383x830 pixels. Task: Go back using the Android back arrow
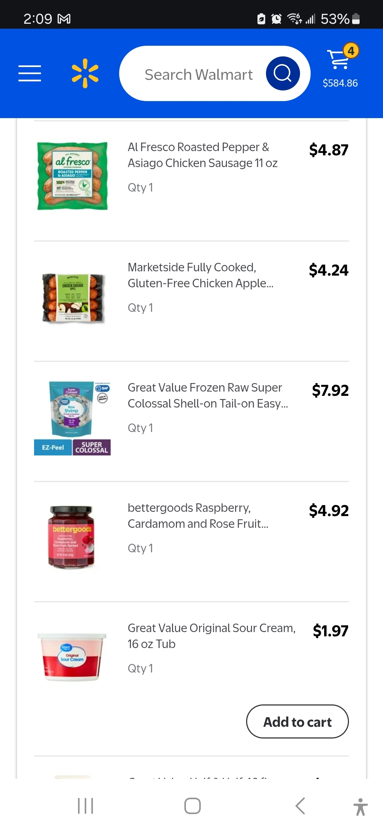[x=300, y=806]
